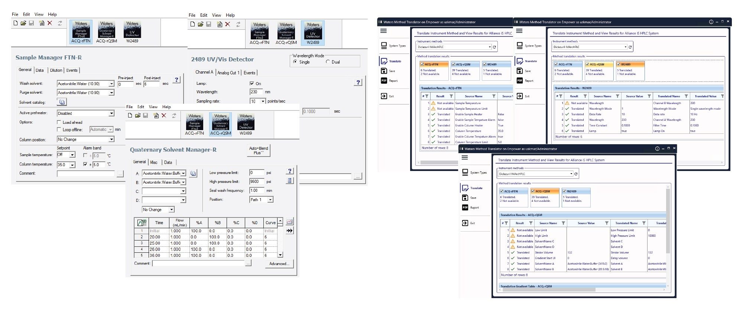The height and width of the screenshot is (310, 743).
Task: Click Edit menu in UV/Vis Detector window
Action: [204, 15]
